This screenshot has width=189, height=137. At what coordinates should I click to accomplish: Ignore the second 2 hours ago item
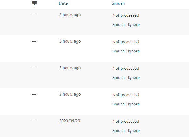click(134, 51)
